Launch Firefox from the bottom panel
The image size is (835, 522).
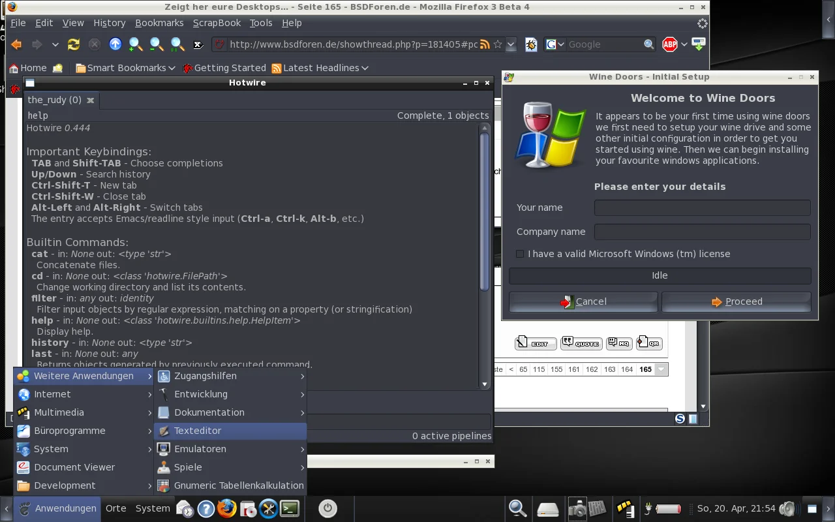click(x=226, y=508)
